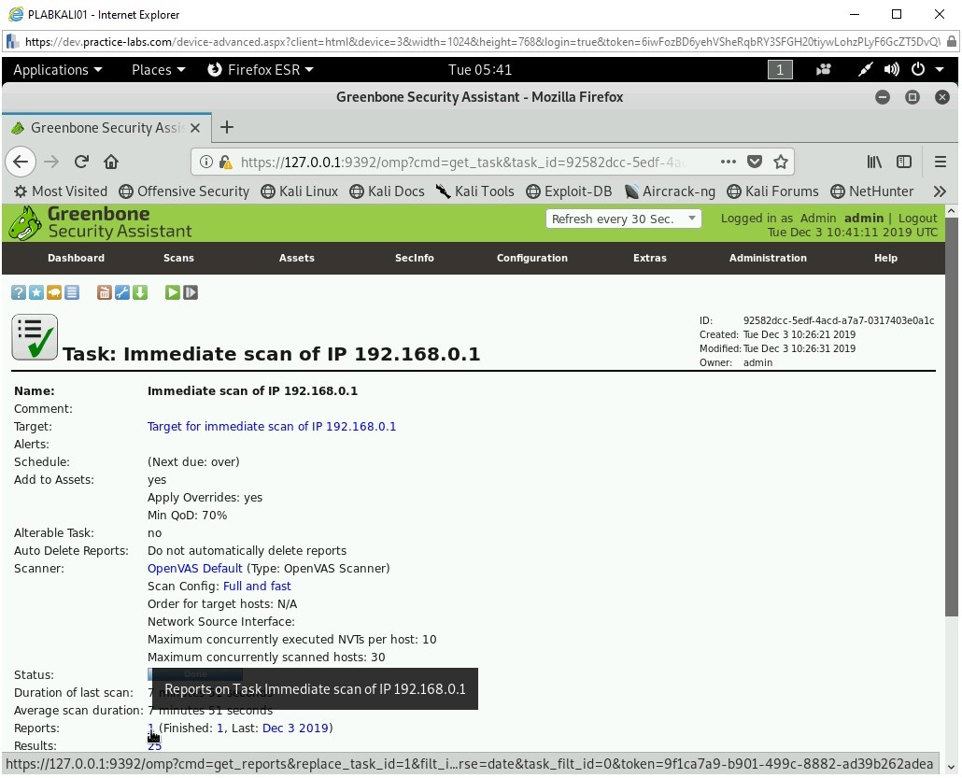The image size is (962, 778).
Task: Click the Logout link
Action: point(917,218)
